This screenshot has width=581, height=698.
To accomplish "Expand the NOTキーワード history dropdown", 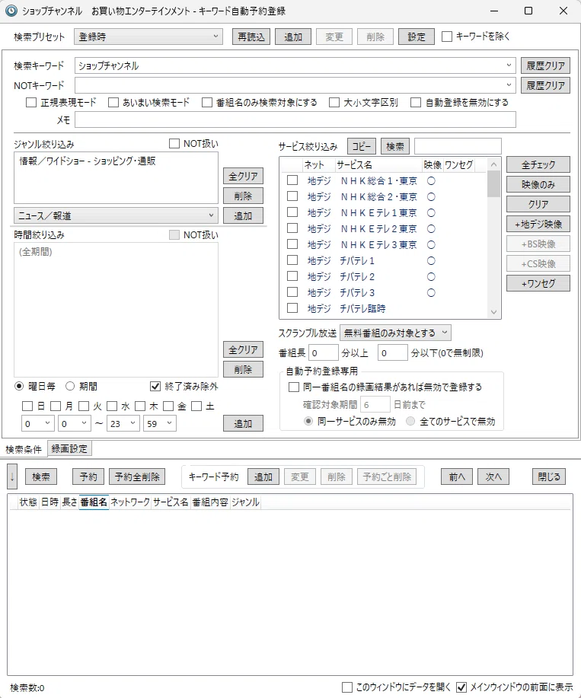I will (x=509, y=85).
